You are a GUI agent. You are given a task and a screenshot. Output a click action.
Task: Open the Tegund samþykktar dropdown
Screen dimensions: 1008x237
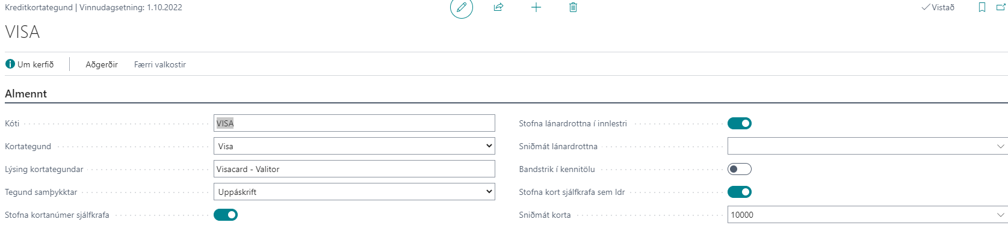354,192
